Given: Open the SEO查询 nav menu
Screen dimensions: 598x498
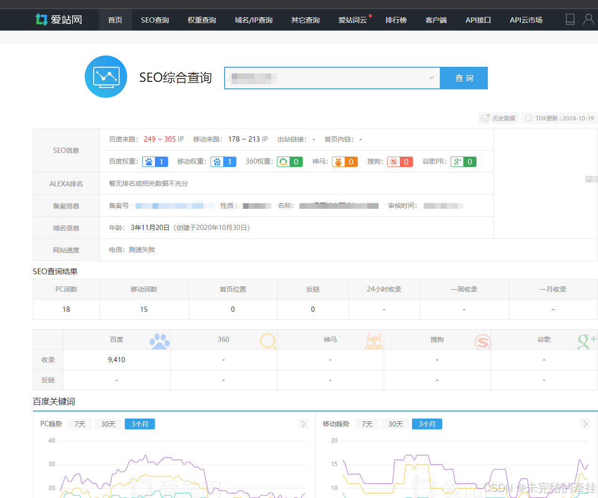Looking at the screenshot, I should point(155,20).
